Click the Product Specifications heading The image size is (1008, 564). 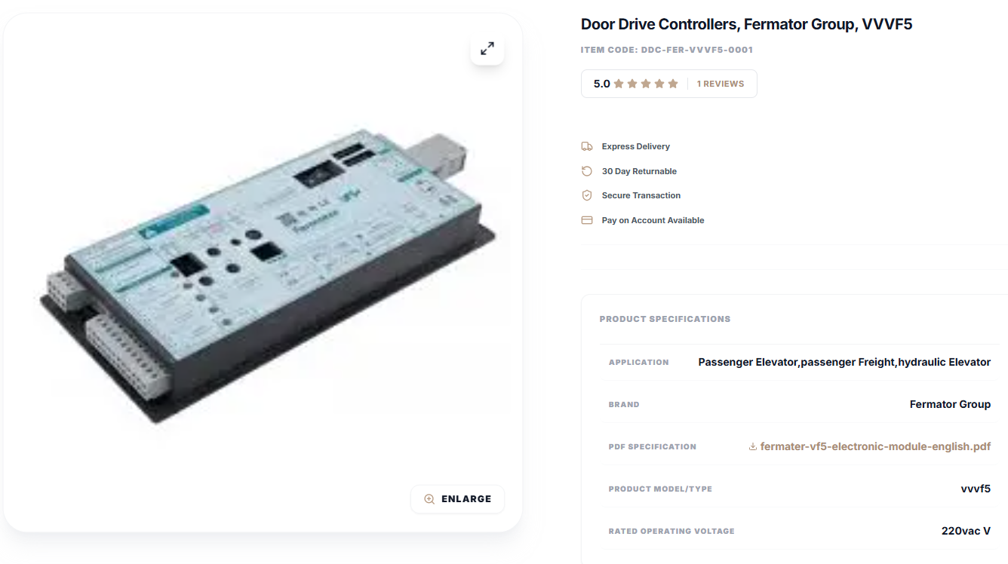[x=665, y=319]
